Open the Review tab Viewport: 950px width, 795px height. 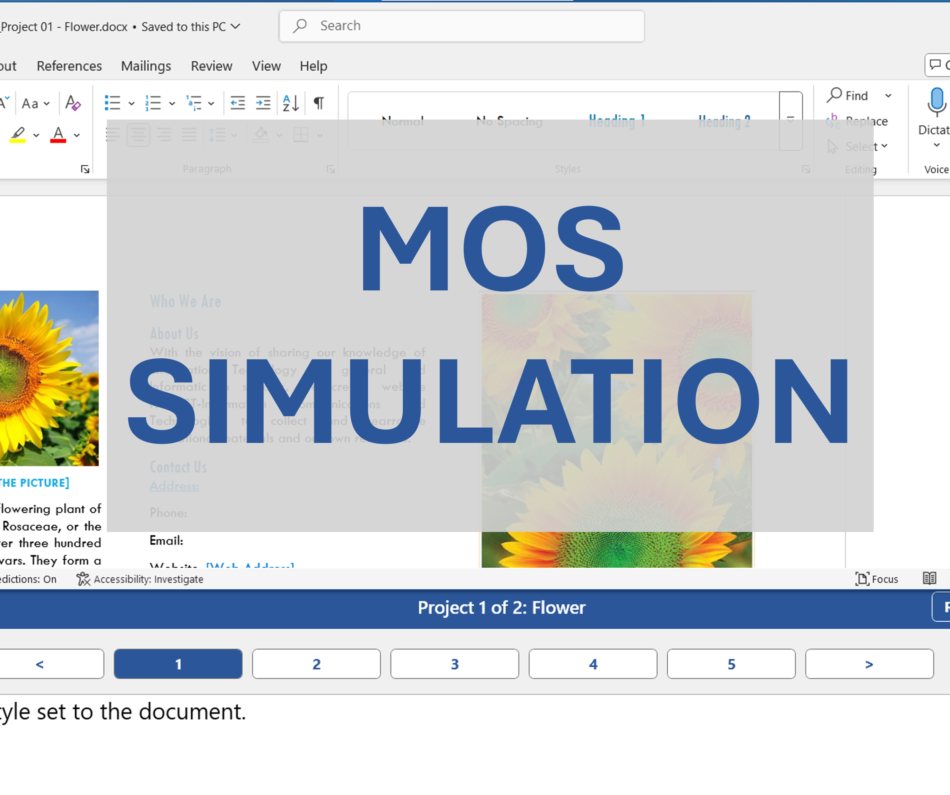(211, 66)
